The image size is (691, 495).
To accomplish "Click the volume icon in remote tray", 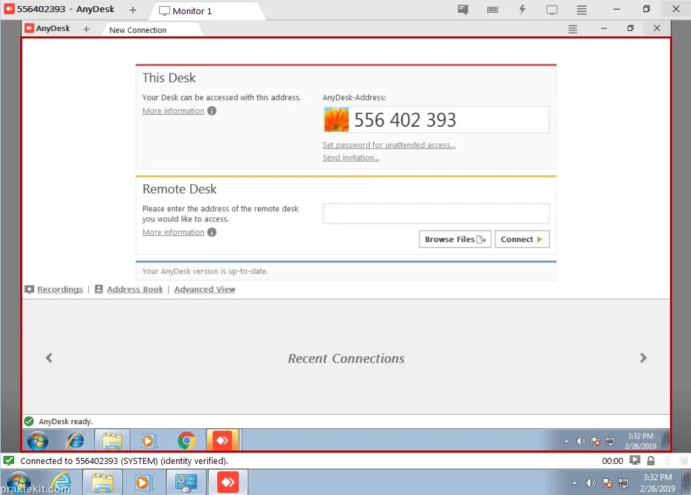I will coord(581,441).
